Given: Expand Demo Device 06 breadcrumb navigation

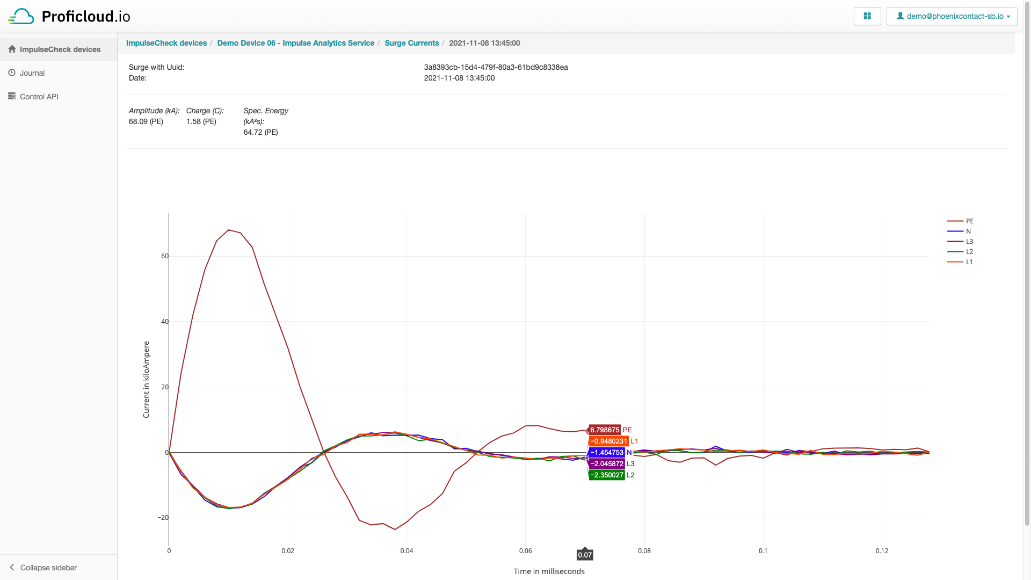Looking at the screenshot, I should [x=296, y=42].
